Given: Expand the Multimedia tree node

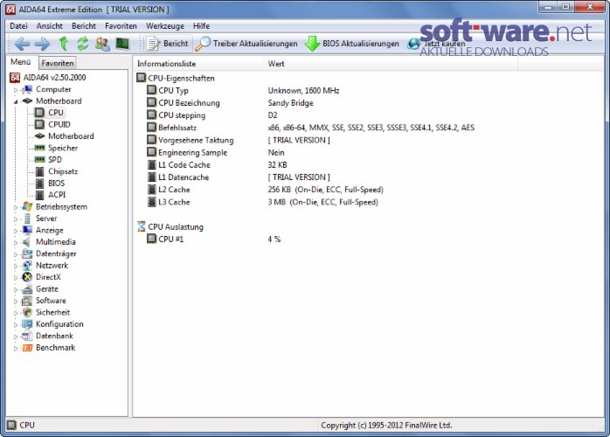Looking at the screenshot, I should tap(16, 242).
